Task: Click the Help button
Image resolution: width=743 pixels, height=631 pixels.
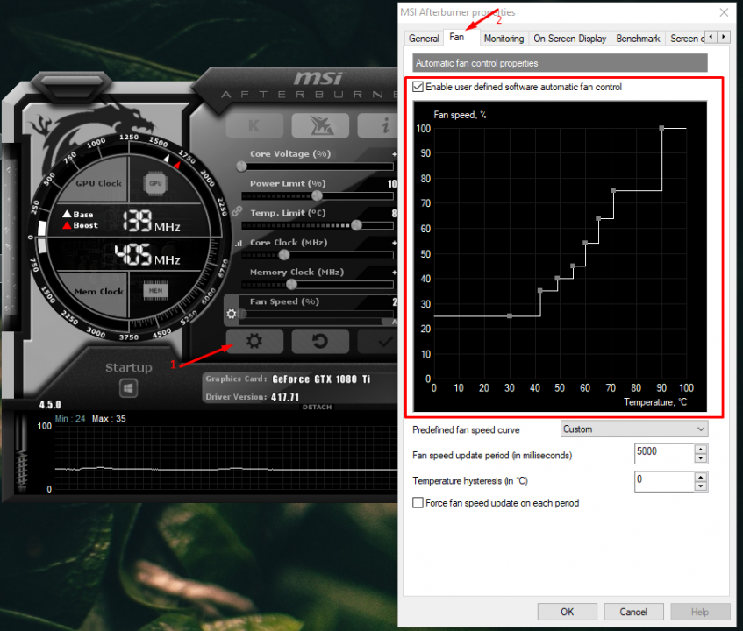Action: (x=700, y=612)
